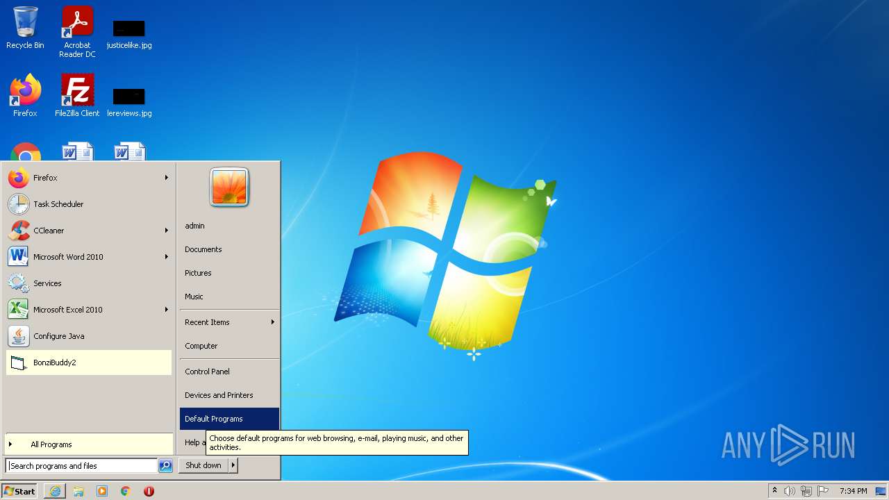
Task: Open the Firefox desktop shortcut
Action: click(x=25, y=96)
